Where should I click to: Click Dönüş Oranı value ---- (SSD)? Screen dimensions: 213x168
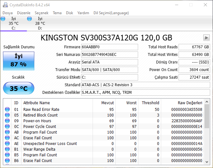194,62
